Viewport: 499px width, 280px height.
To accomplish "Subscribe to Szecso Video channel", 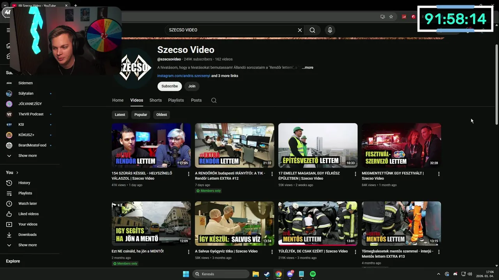I will pyautogui.click(x=170, y=86).
